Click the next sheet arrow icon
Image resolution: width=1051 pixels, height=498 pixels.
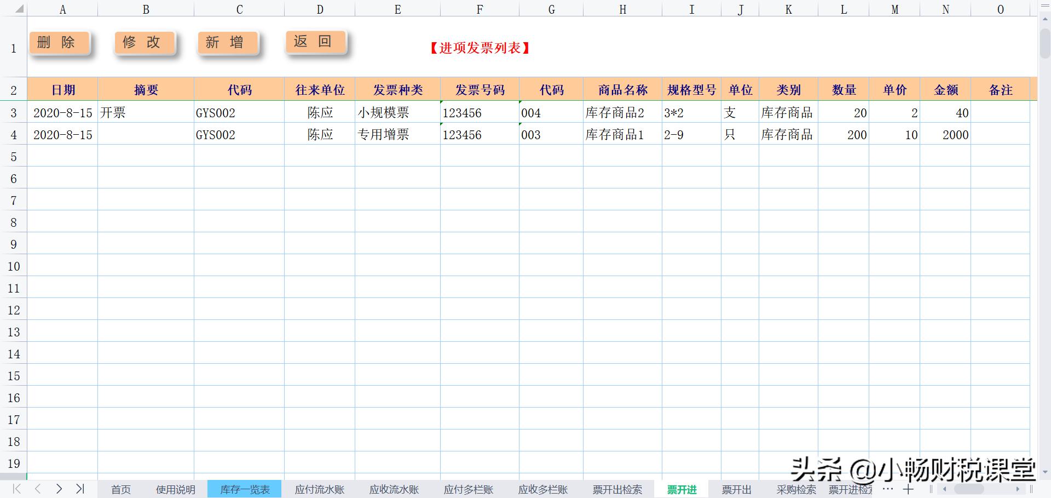pyautogui.click(x=60, y=490)
